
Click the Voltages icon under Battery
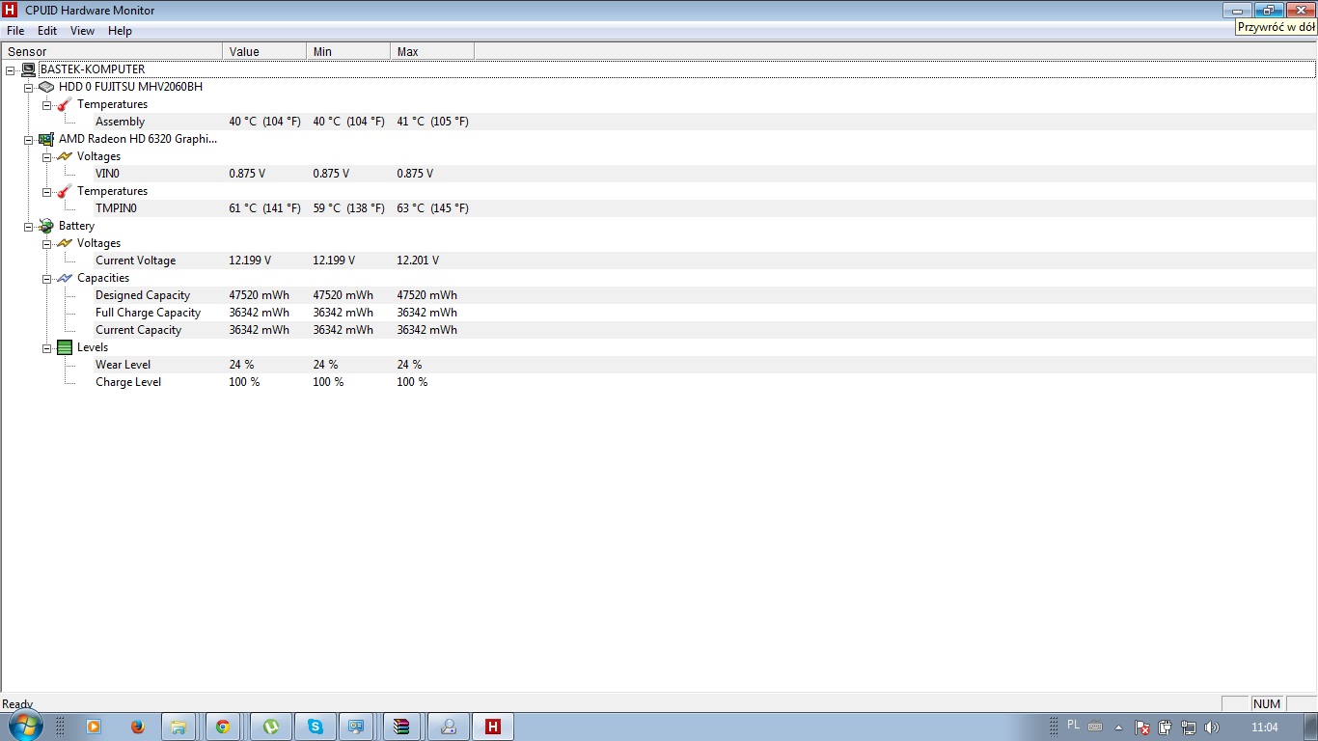[x=65, y=243]
